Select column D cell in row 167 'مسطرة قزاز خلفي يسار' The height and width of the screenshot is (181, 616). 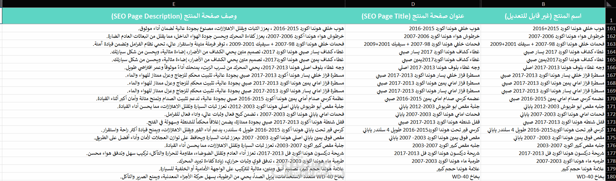point(413,75)
